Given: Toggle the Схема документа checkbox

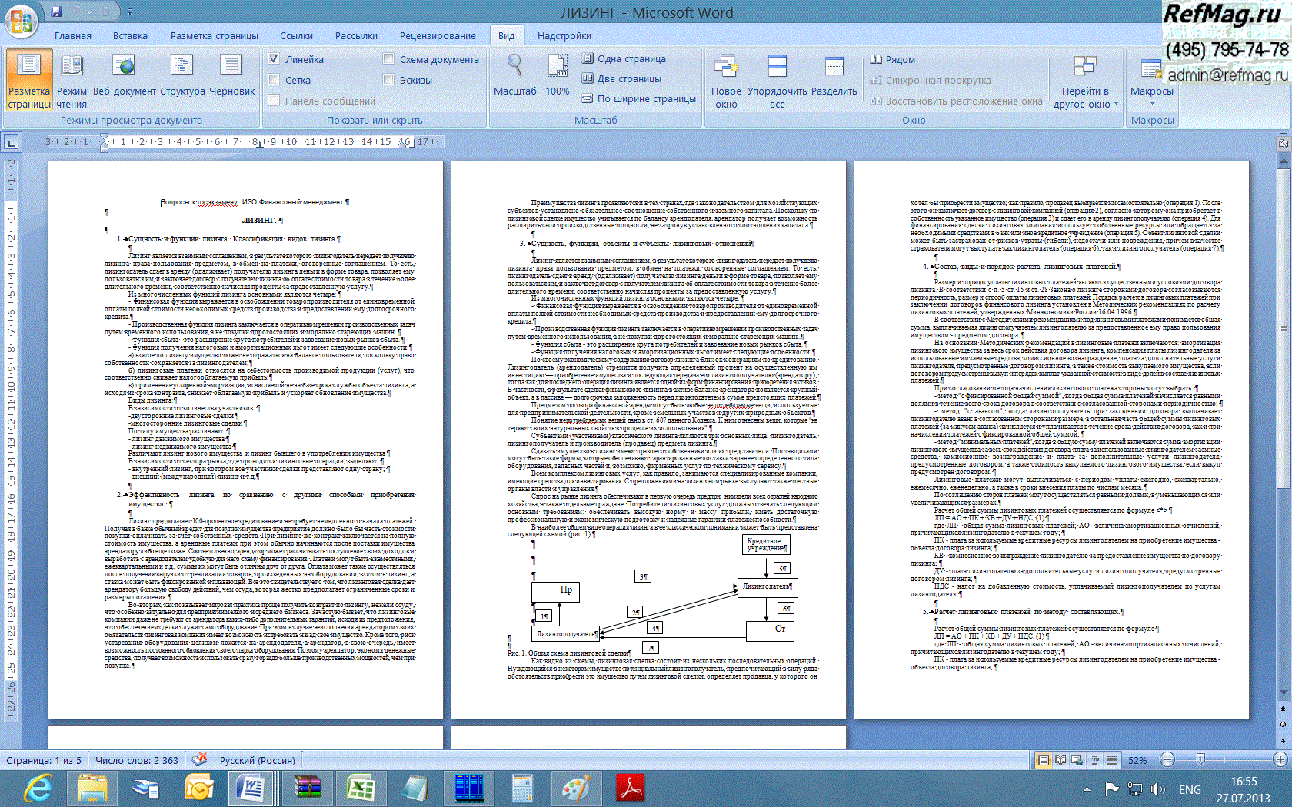Looking at the screenshot, I should coord(388,59).
